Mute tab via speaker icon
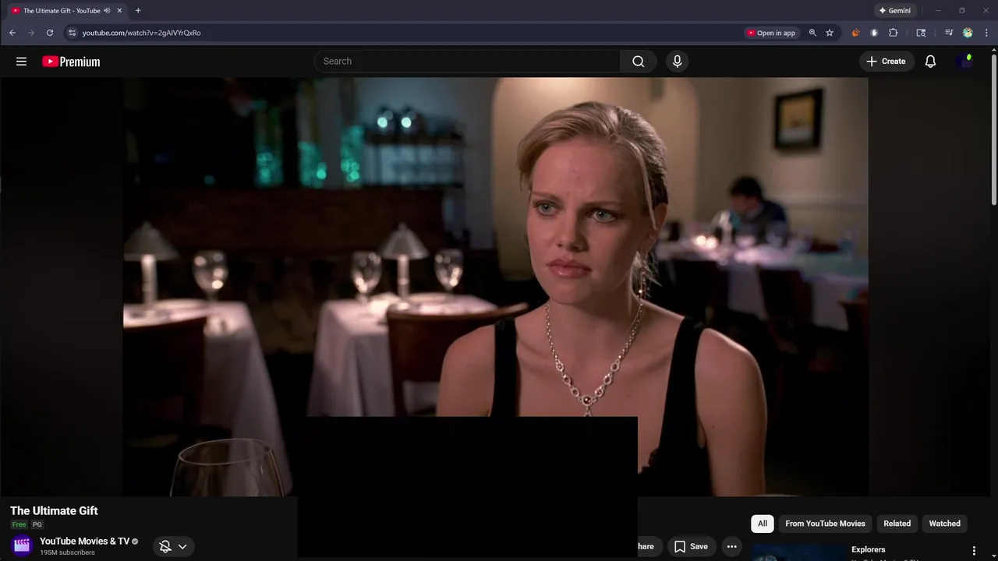The image size is (998, 561). tap(107, 11)
